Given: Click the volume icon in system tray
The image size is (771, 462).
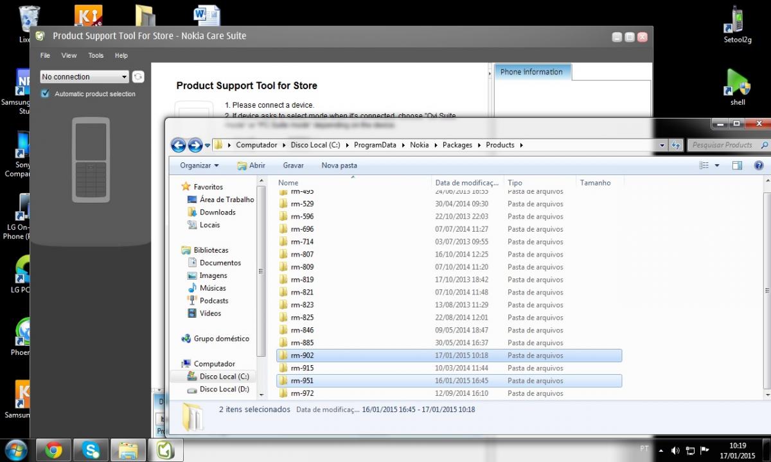Looking at the screenshot, I should (675, 450).
